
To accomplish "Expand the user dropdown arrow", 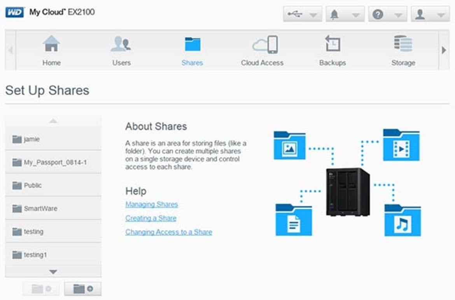I will [441, 15].
